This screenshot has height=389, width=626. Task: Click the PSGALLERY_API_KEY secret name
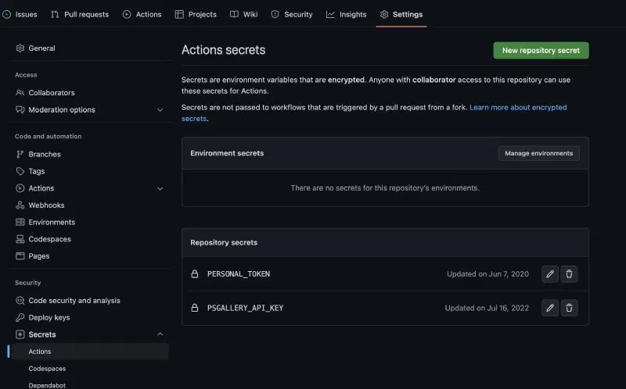tap(245, 308)
